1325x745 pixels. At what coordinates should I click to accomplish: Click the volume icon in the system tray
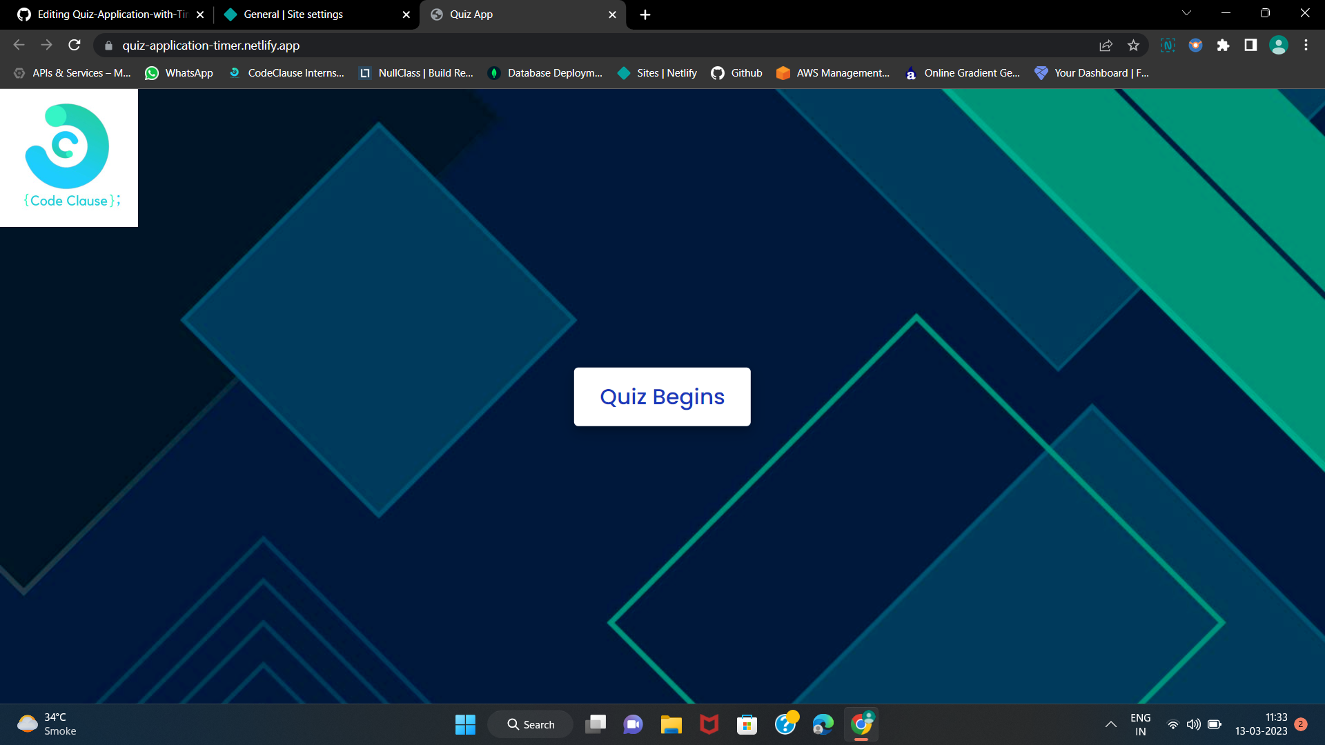(x=1193, y=725)
